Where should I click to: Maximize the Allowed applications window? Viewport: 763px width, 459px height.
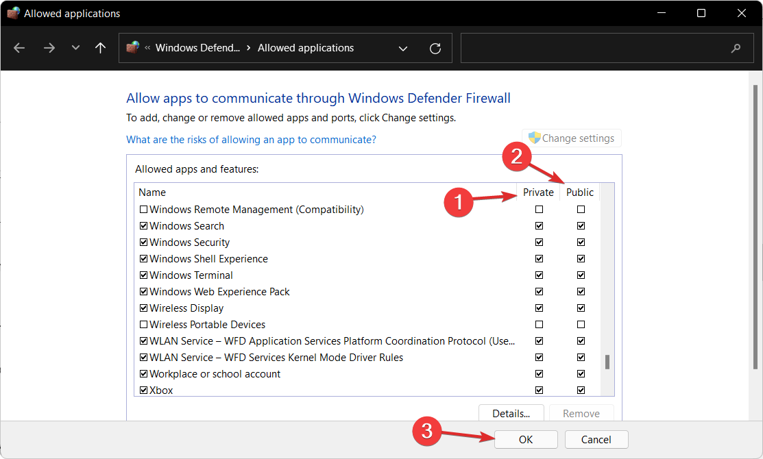coord(701,13)
